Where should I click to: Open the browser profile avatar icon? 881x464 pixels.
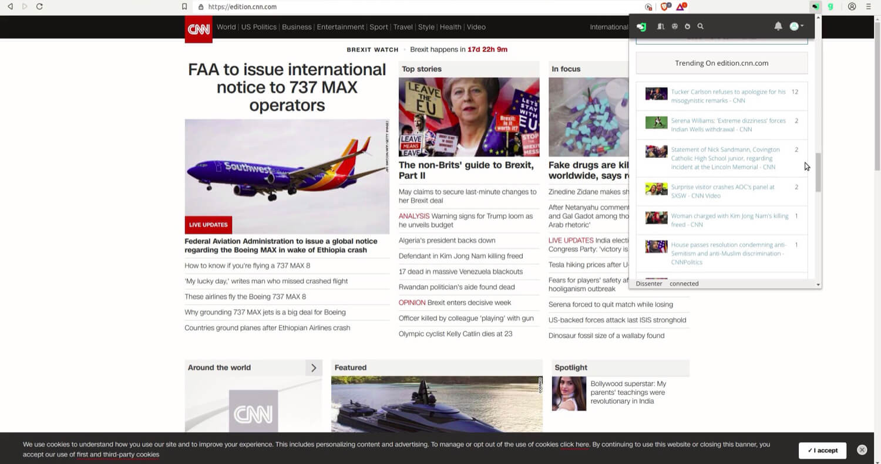tap(852, 7)
